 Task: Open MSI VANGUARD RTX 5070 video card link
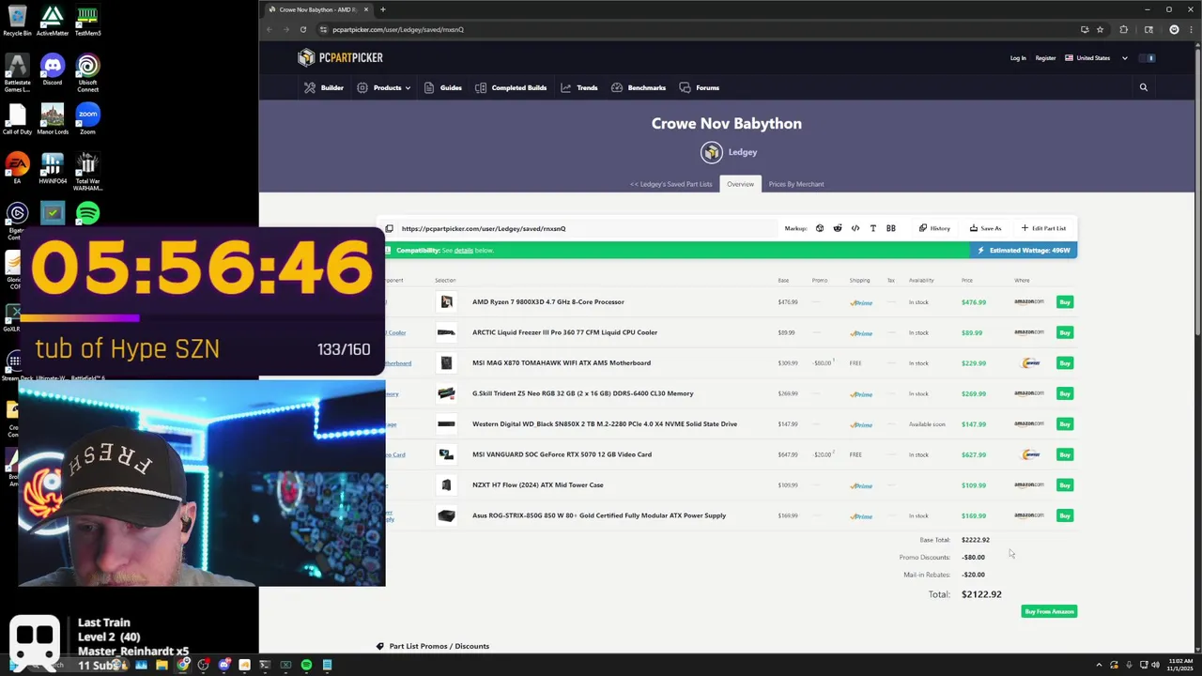click(562, 454)
